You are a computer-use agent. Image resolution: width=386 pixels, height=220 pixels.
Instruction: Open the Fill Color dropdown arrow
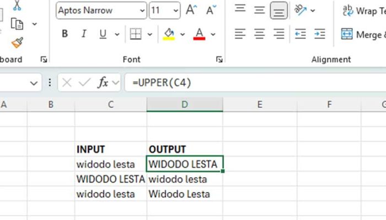(x=183, y=34)
